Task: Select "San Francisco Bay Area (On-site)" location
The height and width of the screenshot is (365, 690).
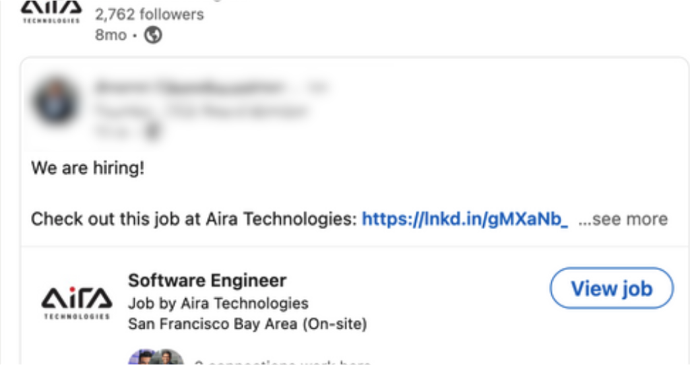Action: pyautogui.click(x=247, y=324)
